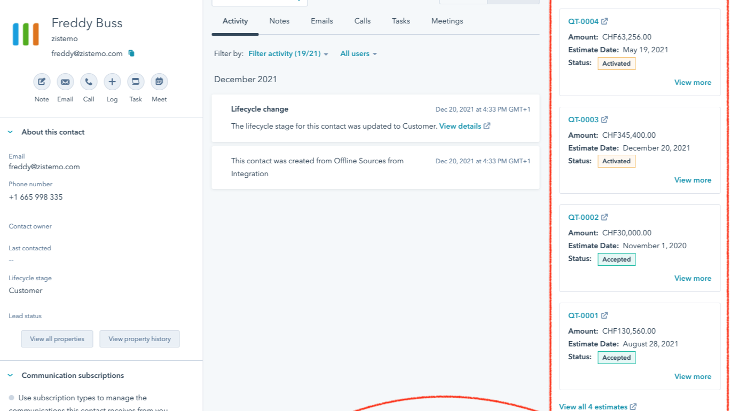Open View details link for lifecycle change
Image resolution: width=731 pixels, height=411 pixels.
click(464, 127)
